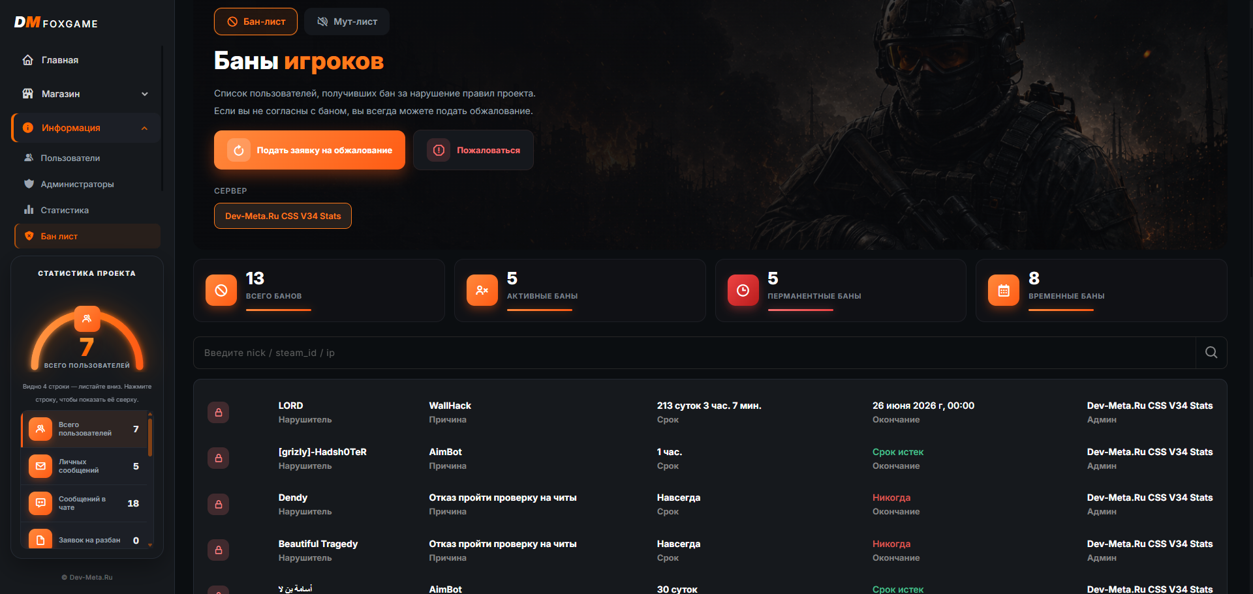Image resolution: width=1253 pixels, height=594 pixels.
Task: Select the Beautiful Tragedy player name
Action: (x=318, y=544)
